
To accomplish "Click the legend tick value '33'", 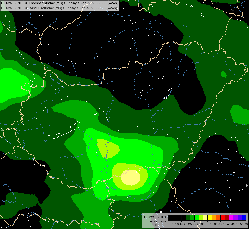I will coord(212,224).
